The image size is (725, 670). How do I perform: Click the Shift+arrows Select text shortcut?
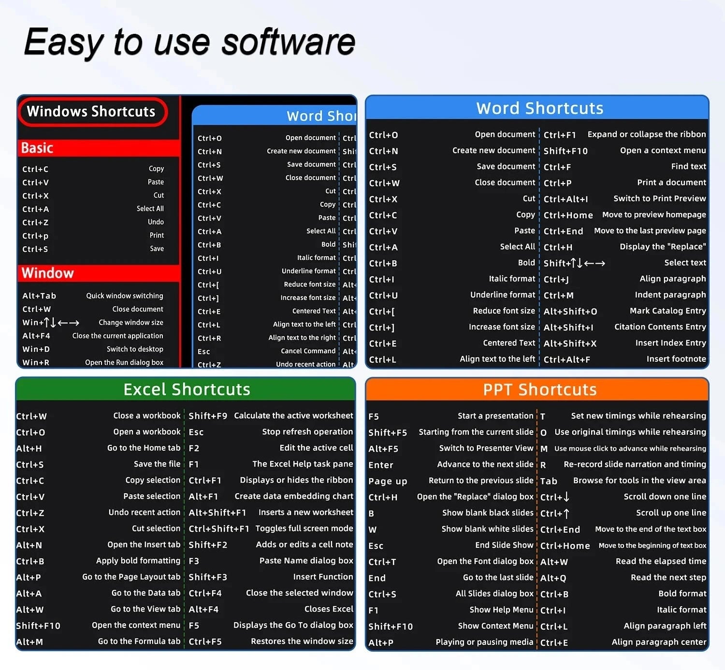(624, 263)
